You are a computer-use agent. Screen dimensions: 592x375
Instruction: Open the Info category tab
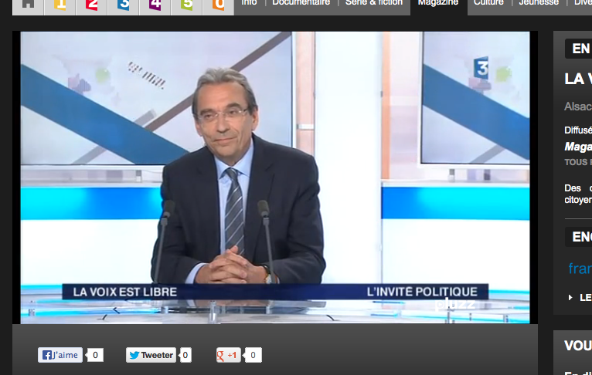click(249, 4)
